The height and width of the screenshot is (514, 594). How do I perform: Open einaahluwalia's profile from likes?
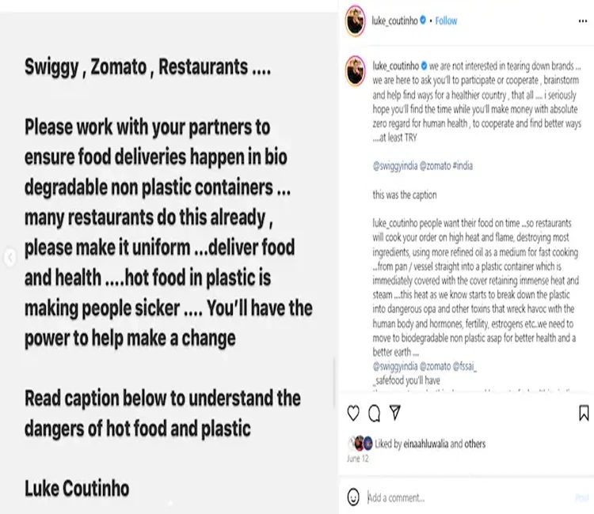tap(419, 444)
